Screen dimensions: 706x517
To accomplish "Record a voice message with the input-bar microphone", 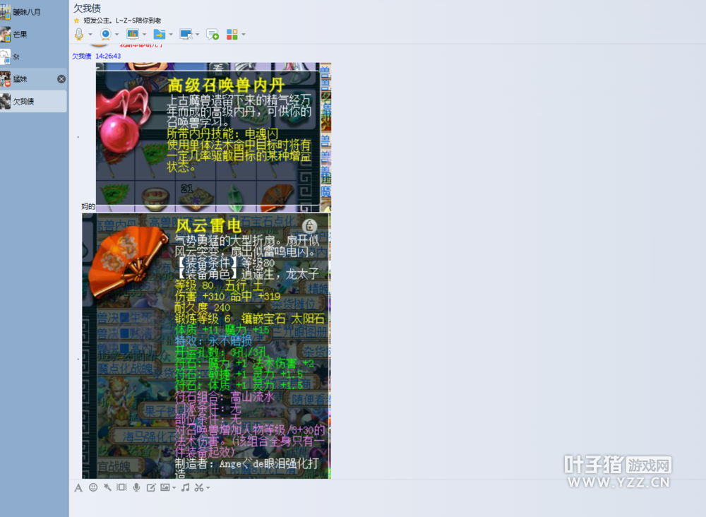I will click(136, 487).
